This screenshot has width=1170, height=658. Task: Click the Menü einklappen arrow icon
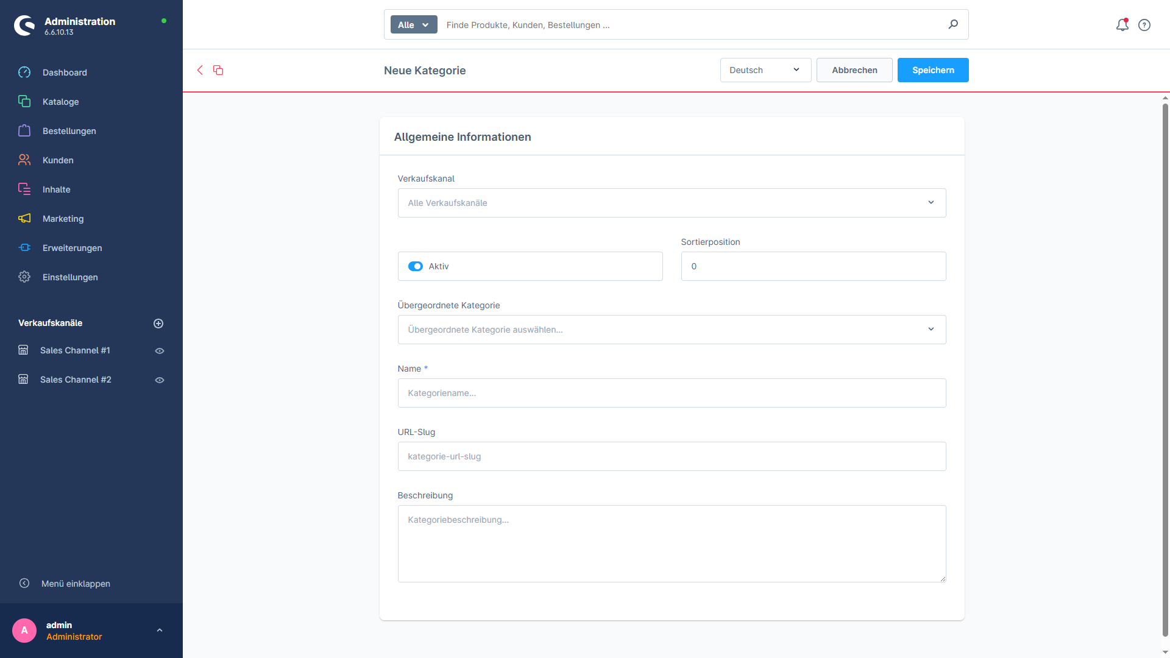tap(24, 583)
